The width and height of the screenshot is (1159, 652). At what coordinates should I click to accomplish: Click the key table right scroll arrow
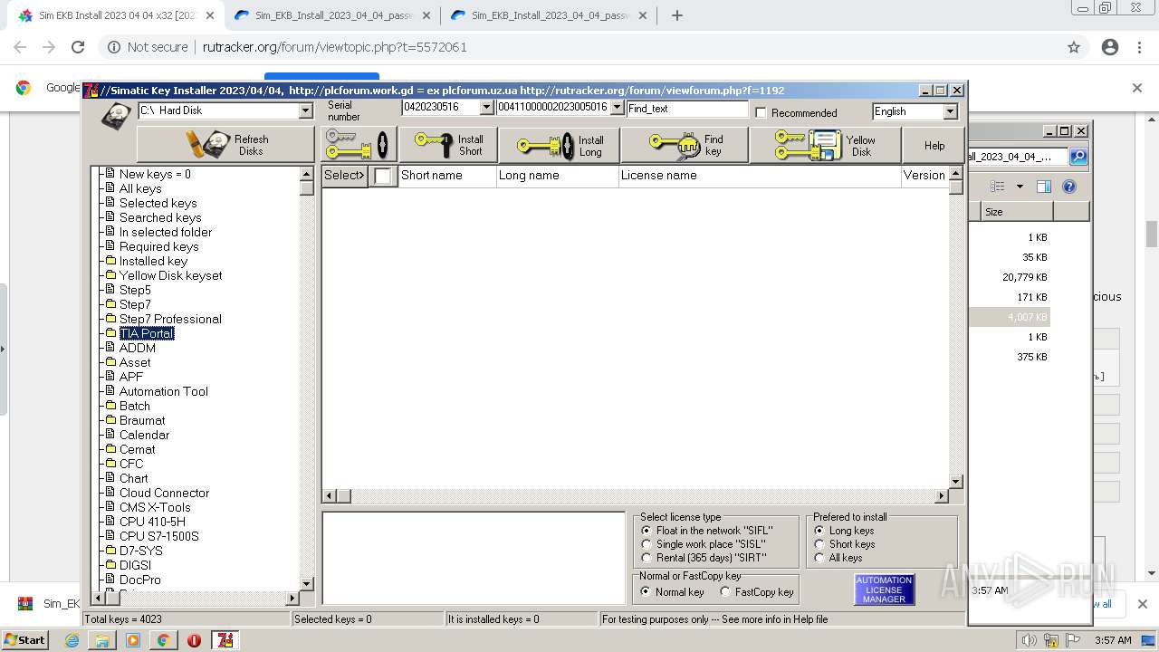pyautogui.click(x=942, y=495)
